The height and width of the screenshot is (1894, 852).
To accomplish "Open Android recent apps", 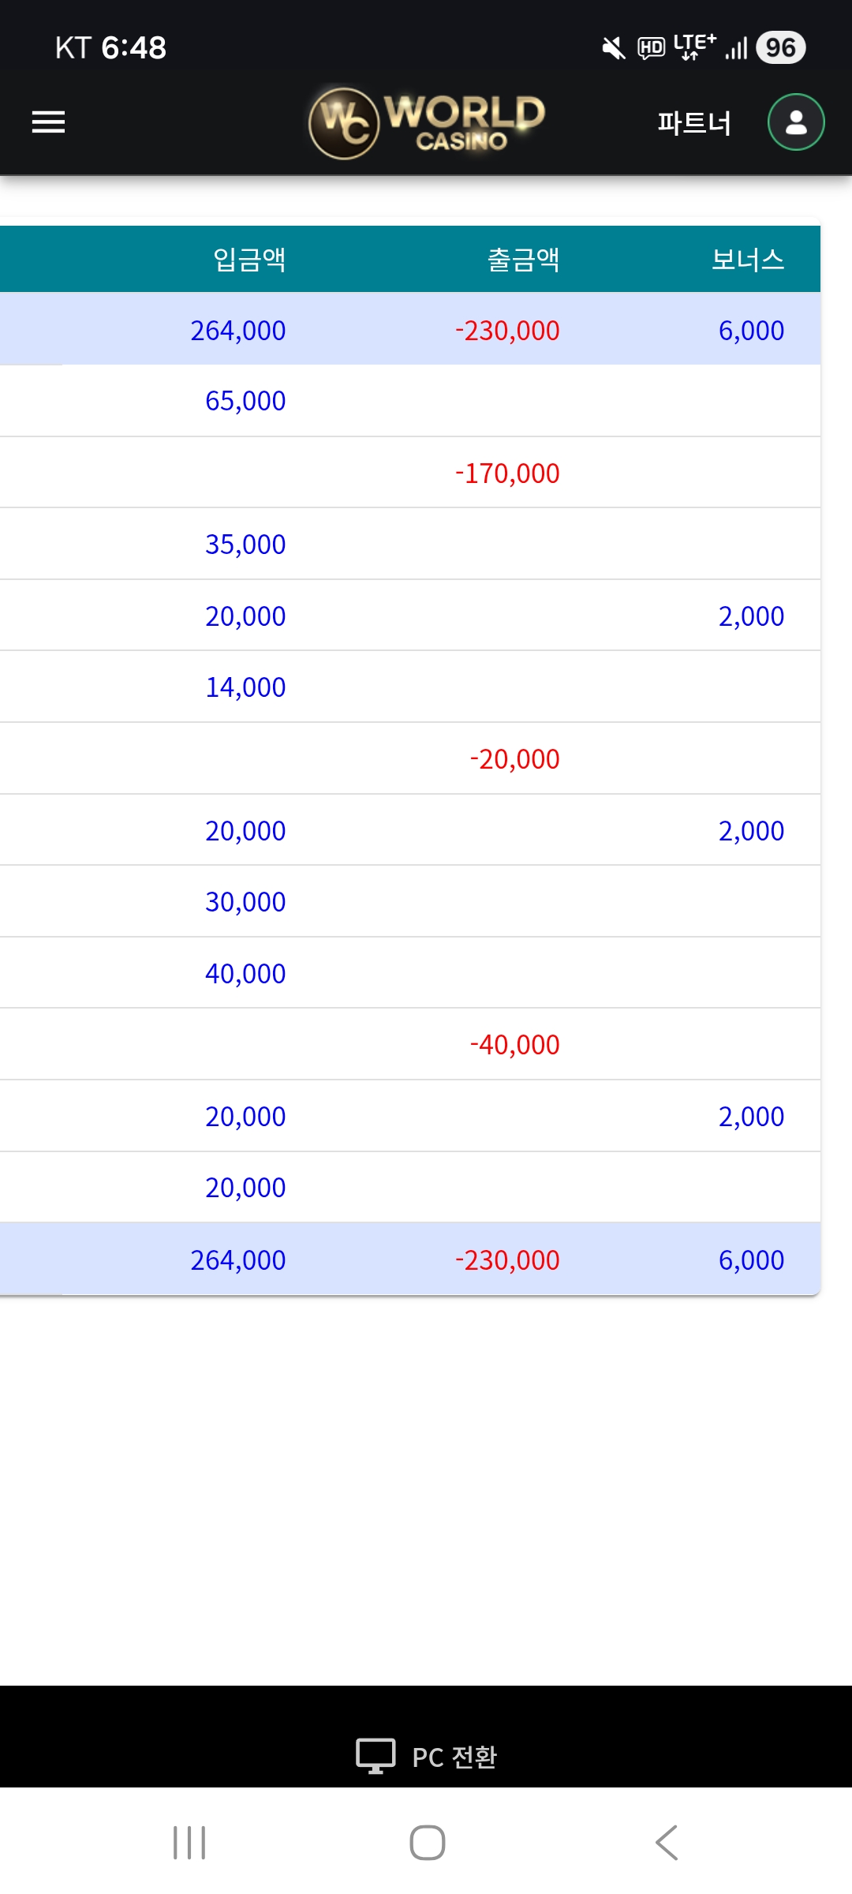I will [x=189, y=1843].
